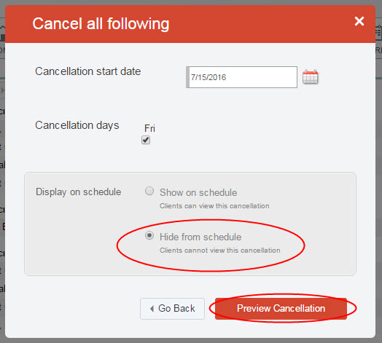Image resolution: width=382 pixels, height=343 pixels.
Task: Uncheck the Fri cancellation day checkbox
Action: tap(146, 140)
